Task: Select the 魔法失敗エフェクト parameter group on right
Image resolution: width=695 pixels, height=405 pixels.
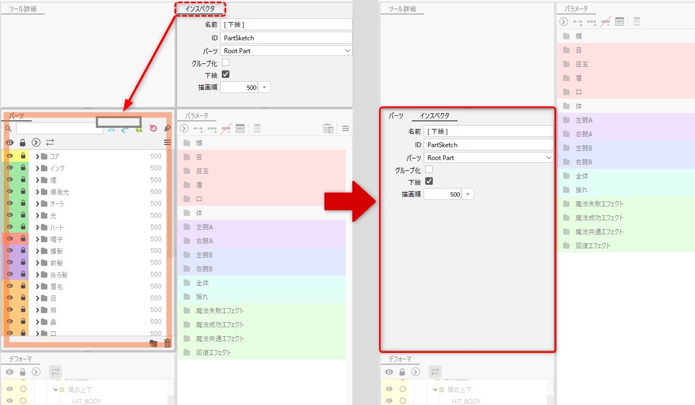Action: point(599,204)
